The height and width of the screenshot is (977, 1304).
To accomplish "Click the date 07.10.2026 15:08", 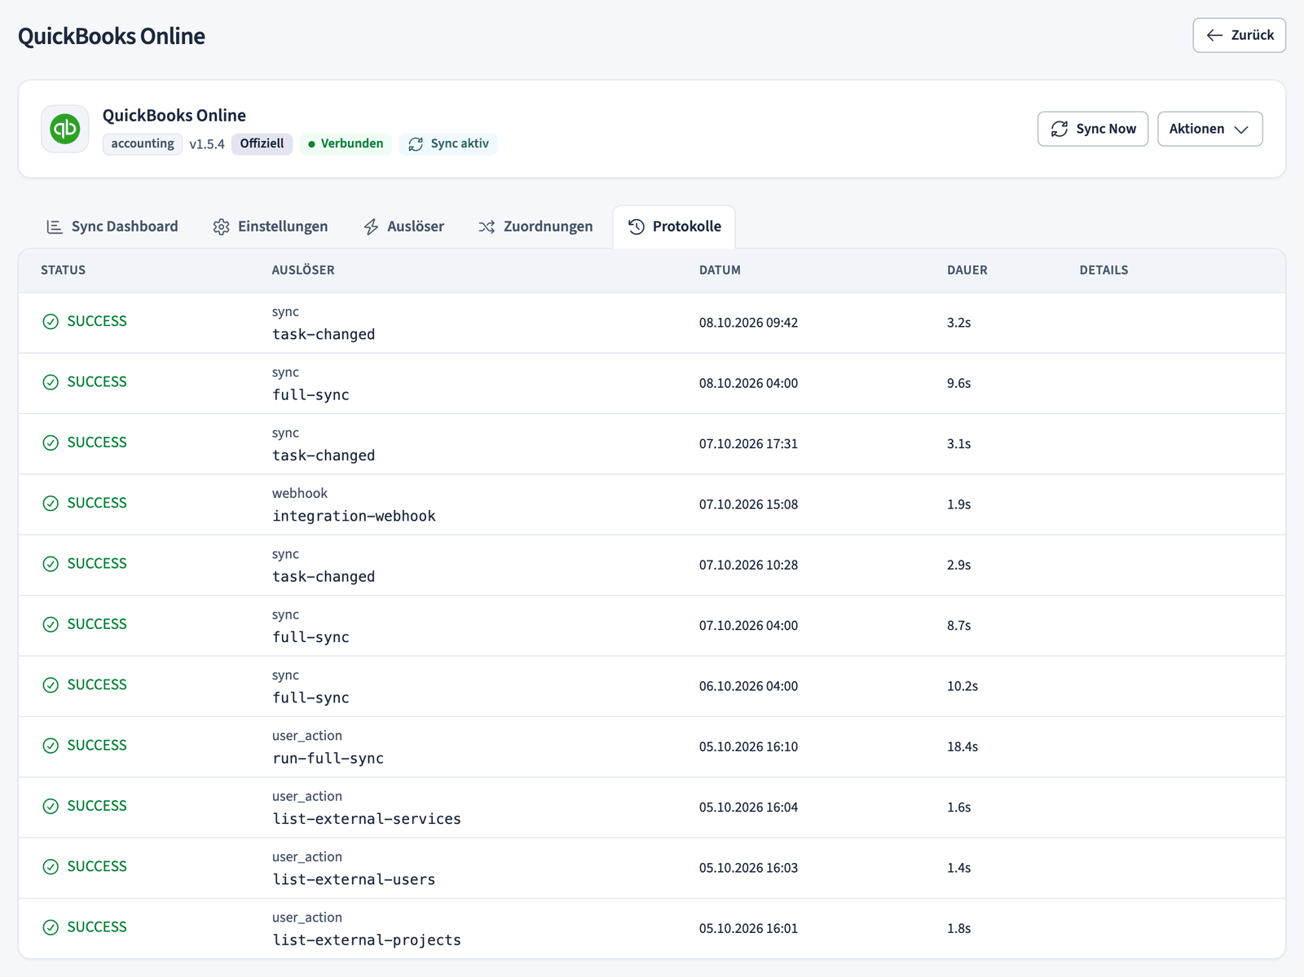I will coord(748,504).
